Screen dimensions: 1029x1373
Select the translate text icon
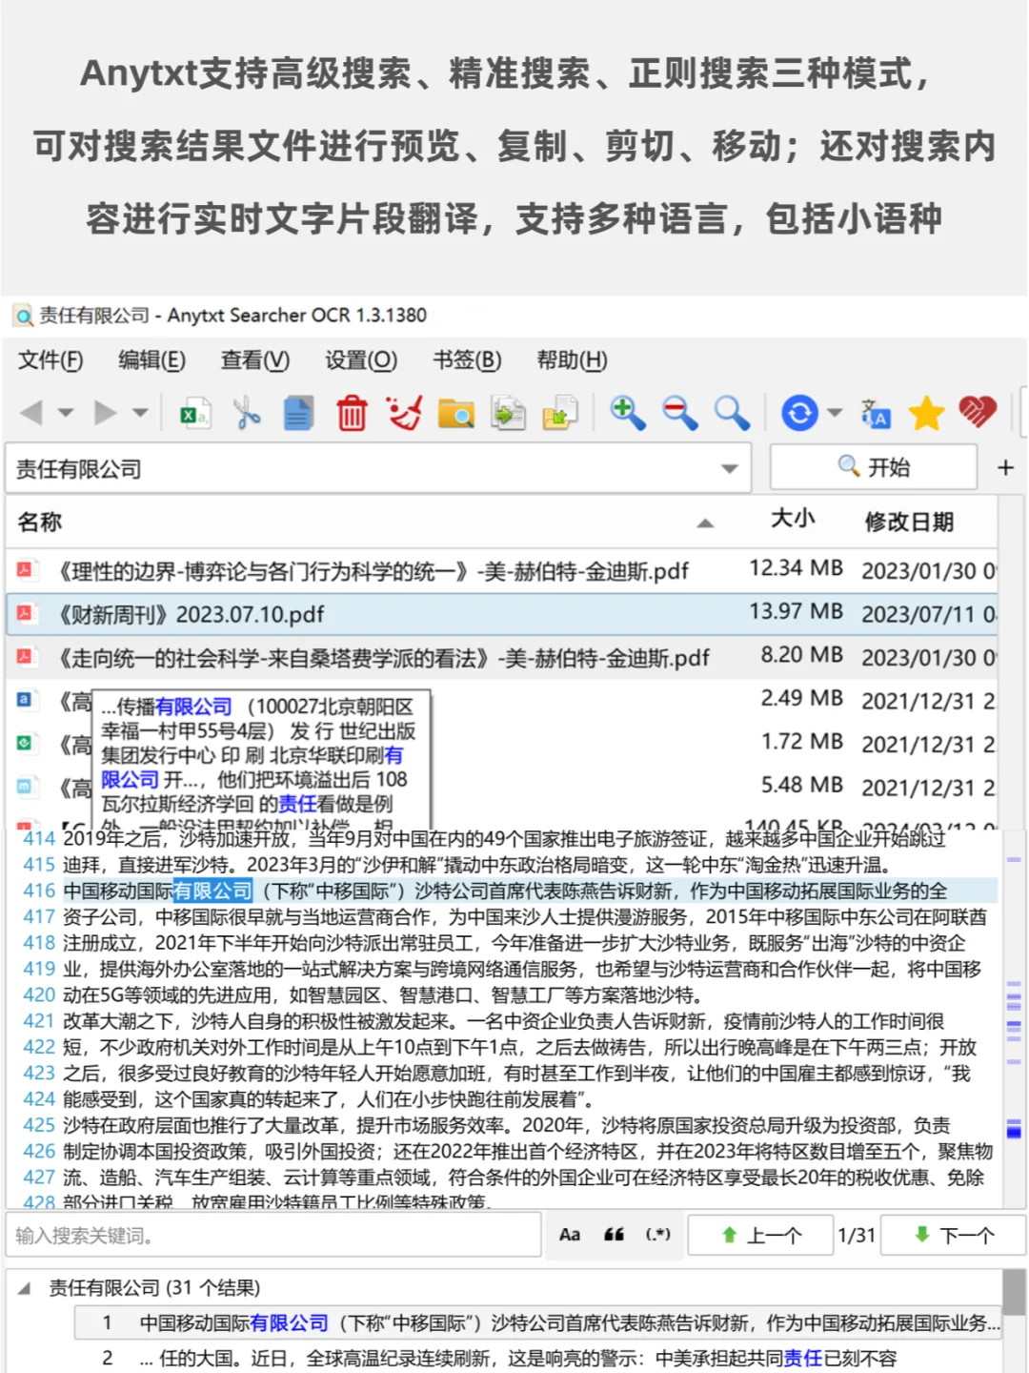pos(875,414)
